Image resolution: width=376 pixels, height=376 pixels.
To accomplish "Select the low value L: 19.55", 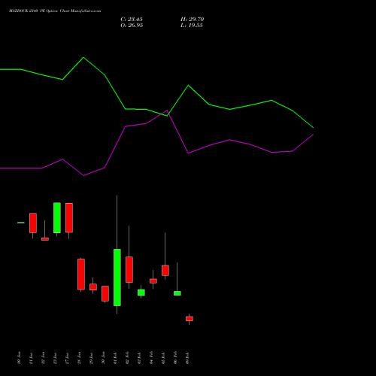I will click(x=192, y=26).
